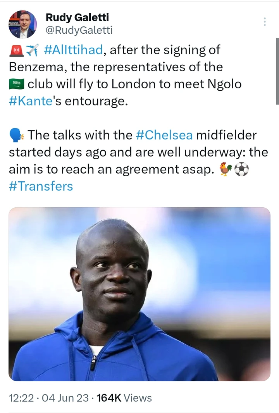Viewport: 279px width, 413px height.
Task: Open the #AlIttihad hashtag
Action: pos(73,50)
